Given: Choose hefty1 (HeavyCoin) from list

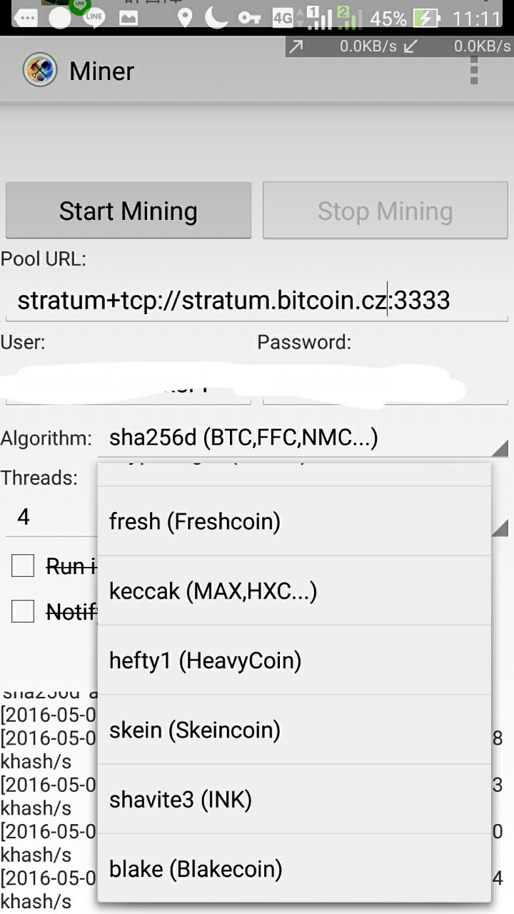Looking at the screenshot, I should [x=294, y=660].
